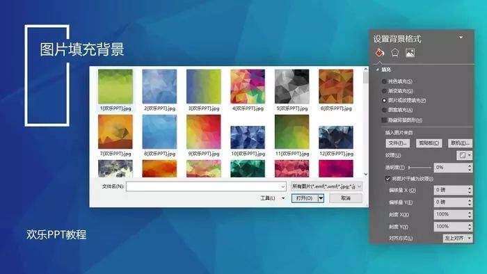
Task: Select thumbnail 12[欢乐PPT].jpg navy image
Action: (336, 138)
